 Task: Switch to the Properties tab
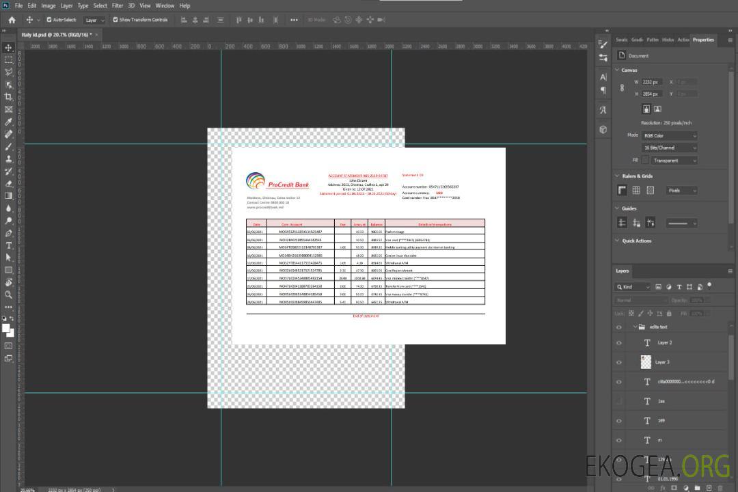(703, 40)
